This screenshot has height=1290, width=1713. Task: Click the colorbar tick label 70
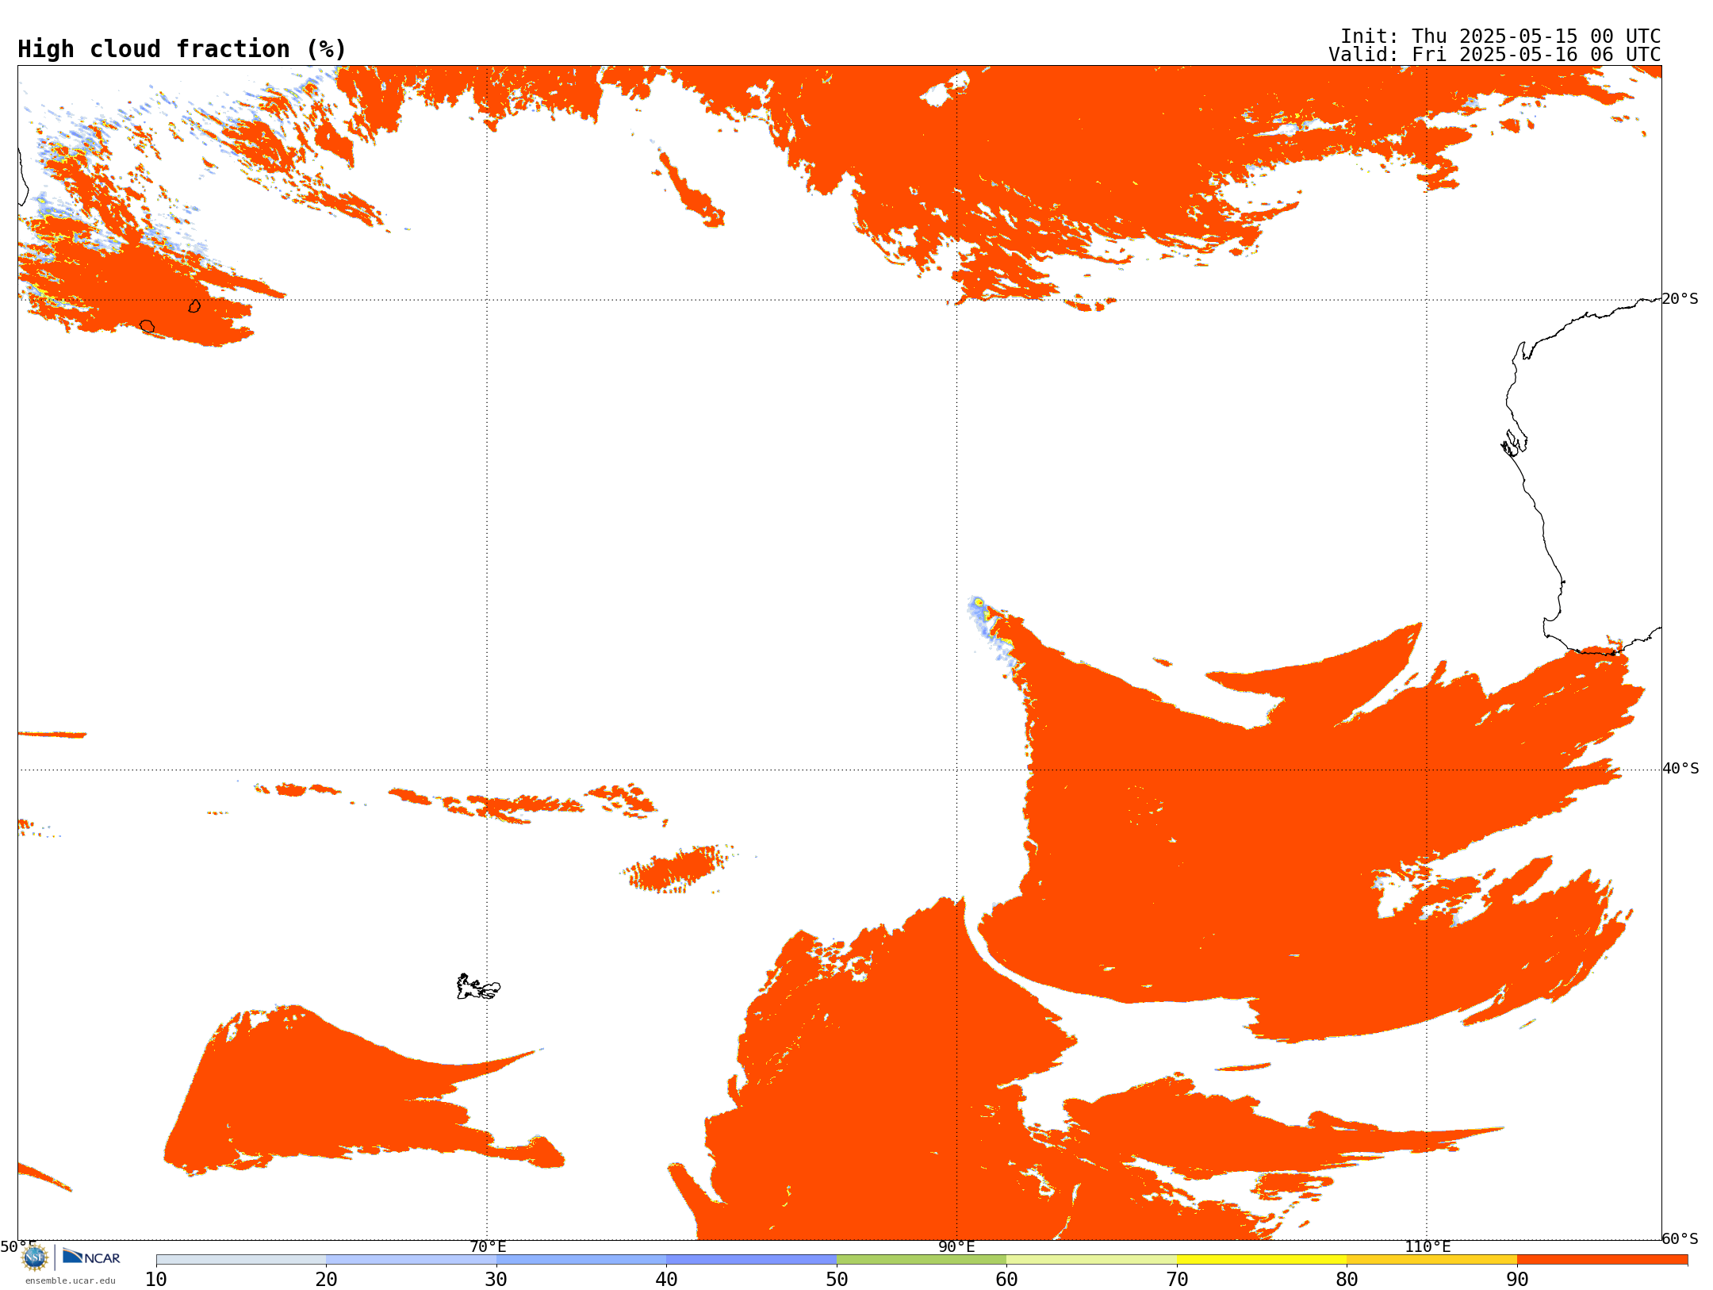click(x=1177, y=1280)
